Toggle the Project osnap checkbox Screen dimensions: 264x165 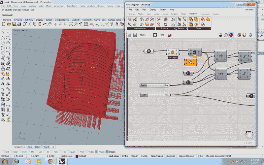pos(96,152)
